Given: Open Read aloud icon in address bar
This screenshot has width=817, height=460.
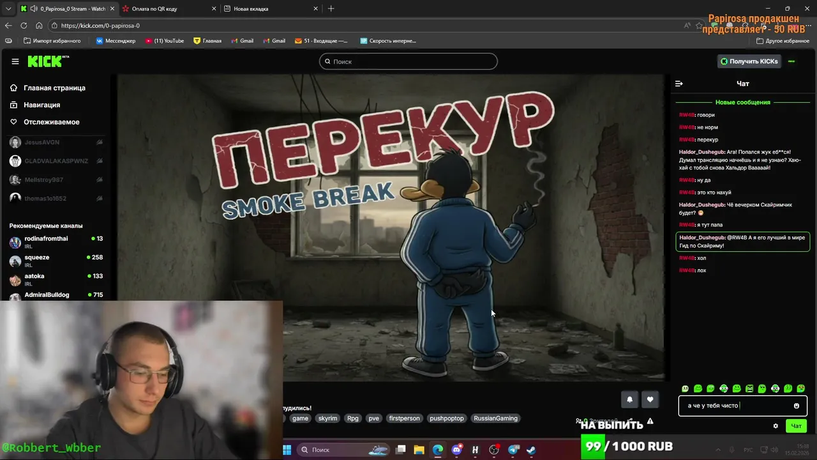Looking at the screenshot, I should 687,26.
